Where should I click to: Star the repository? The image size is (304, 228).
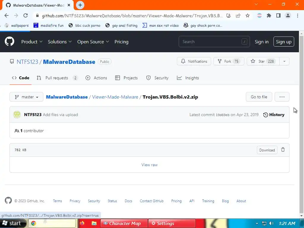[x=263, y=61]
